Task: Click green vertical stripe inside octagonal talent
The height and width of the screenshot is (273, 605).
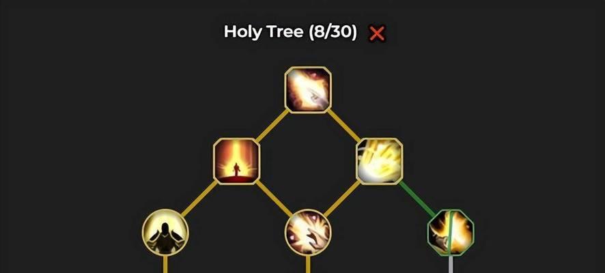Action: pyautogui.click(x=450, y=233)
